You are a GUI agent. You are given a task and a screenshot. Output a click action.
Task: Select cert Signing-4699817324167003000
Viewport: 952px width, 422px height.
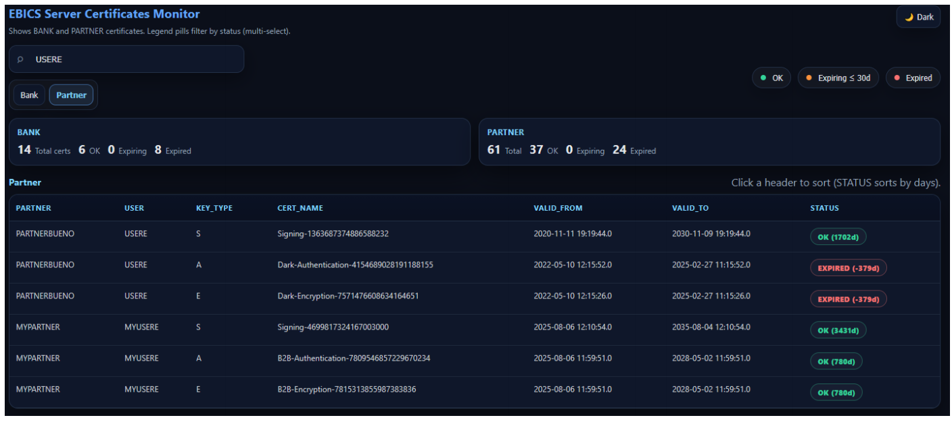tap(333, 327)
